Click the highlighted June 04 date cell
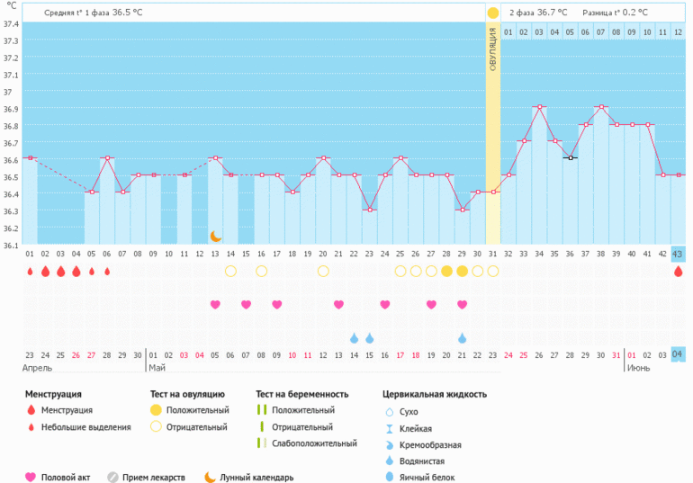693x483 pixels. [678, 355]
